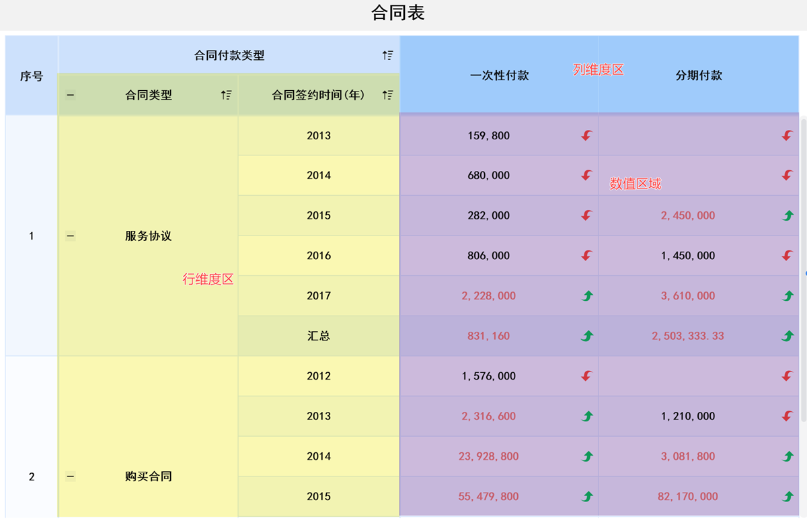Click the value 159,800
This screenshot has width=807, height=525.
point(489,135)
